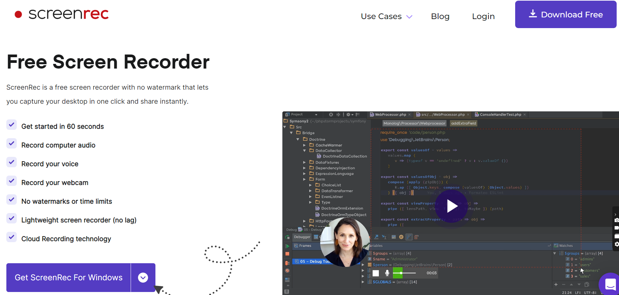Click the debug layout settings icon

(x=287, y=280)
